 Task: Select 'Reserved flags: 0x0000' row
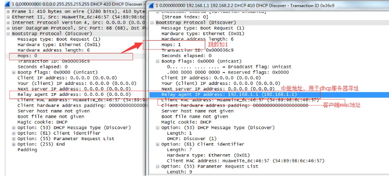228,72
